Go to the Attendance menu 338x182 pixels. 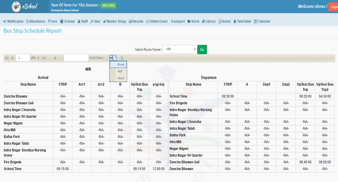coord(36,21)
